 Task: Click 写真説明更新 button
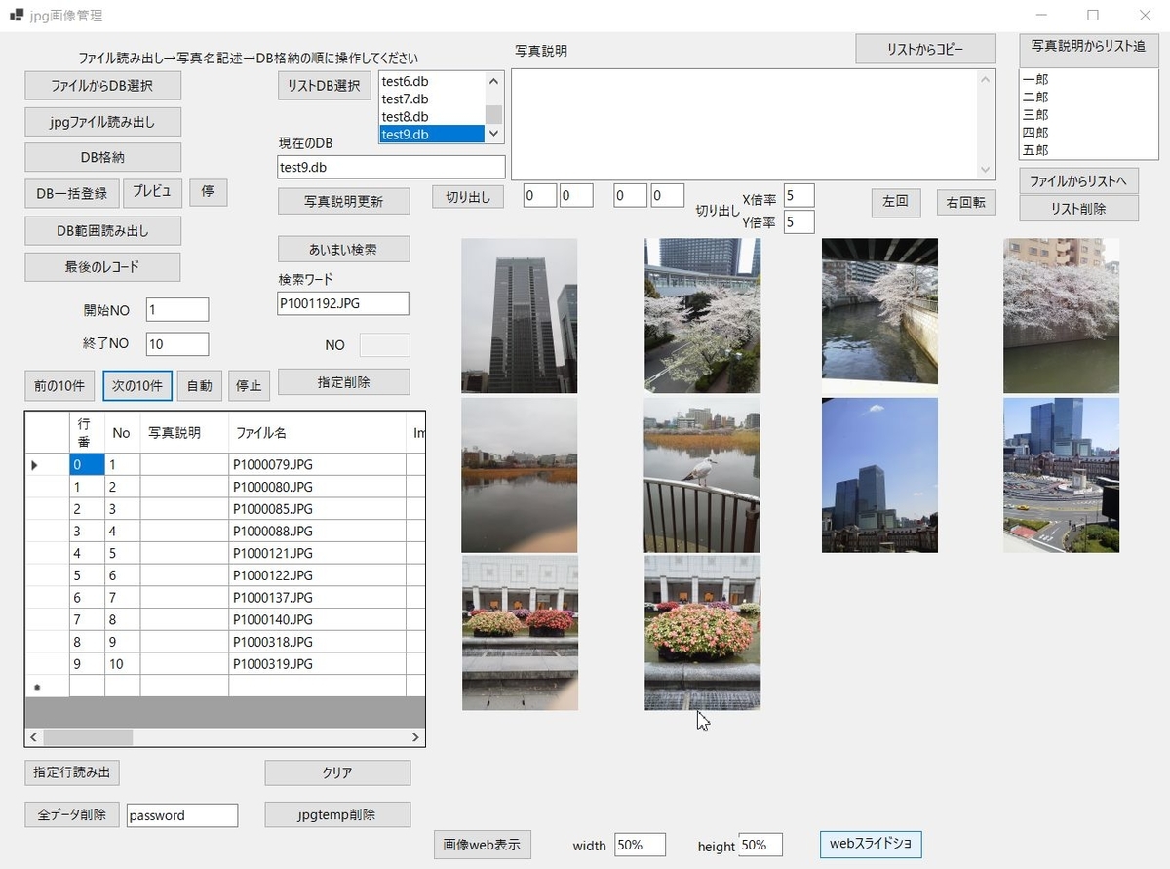click(x=343, y=201)
